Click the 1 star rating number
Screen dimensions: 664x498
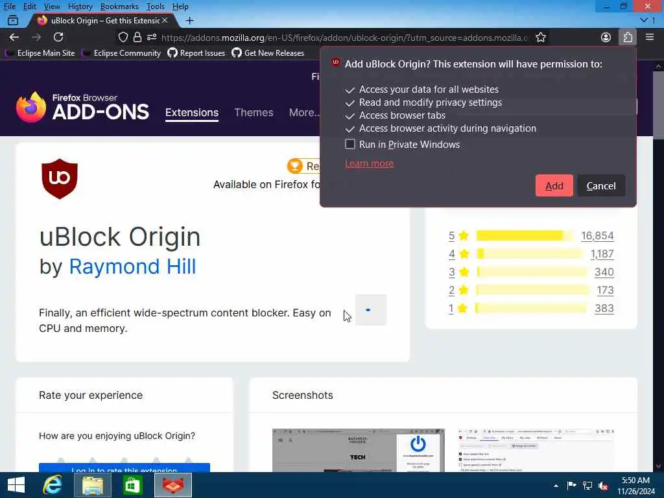tap(451, 308)
